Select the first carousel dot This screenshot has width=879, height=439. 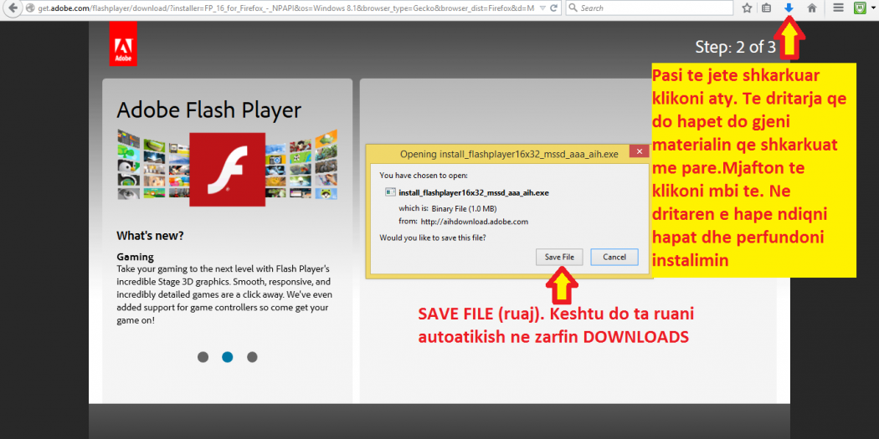pyautogui.click(x=203, y=357)
